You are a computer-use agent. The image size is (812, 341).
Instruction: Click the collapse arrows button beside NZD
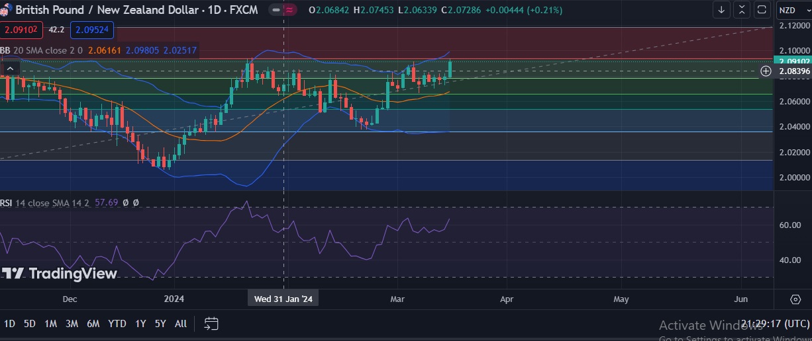pos(742,10)
